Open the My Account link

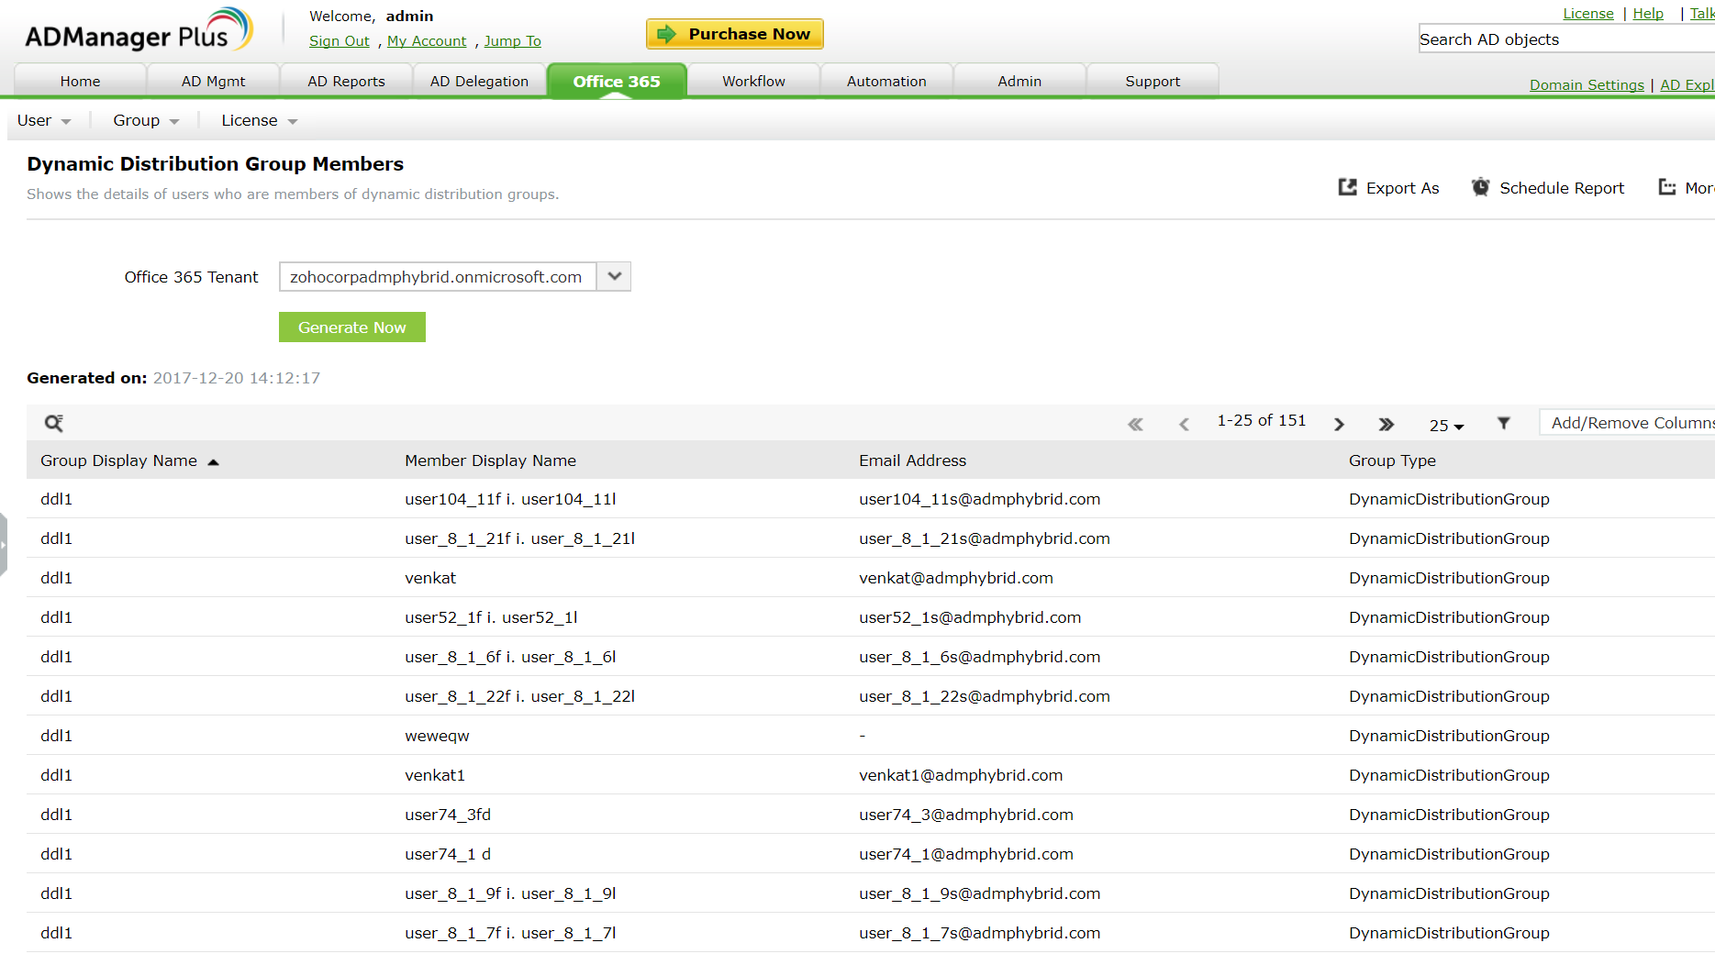pos(427,41)
